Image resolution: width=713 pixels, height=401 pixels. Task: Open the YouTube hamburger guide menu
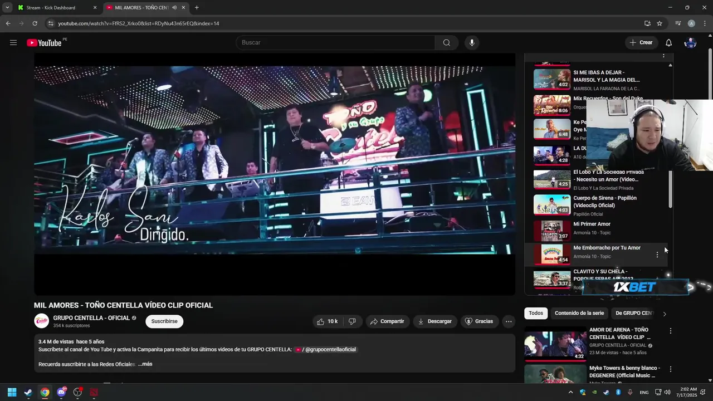13,43
